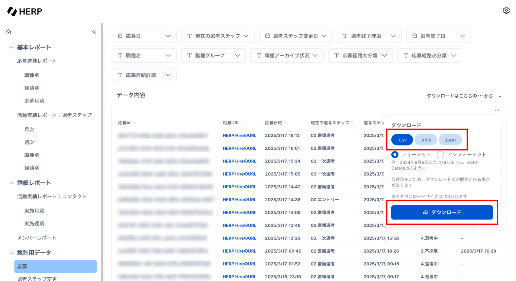Viewport: 516px width, 281px height.
Task: Open 現在の選考ステップ filter dropdown
Action: click(218, 36)
